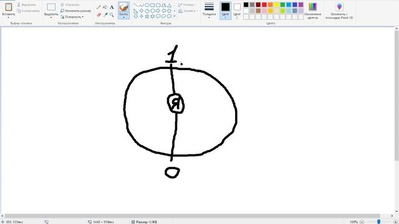Open the Толщина (Size) line thickness dropdown
Image resolution: width=399 pixels, height=224 pixels.
click(209, 10)
